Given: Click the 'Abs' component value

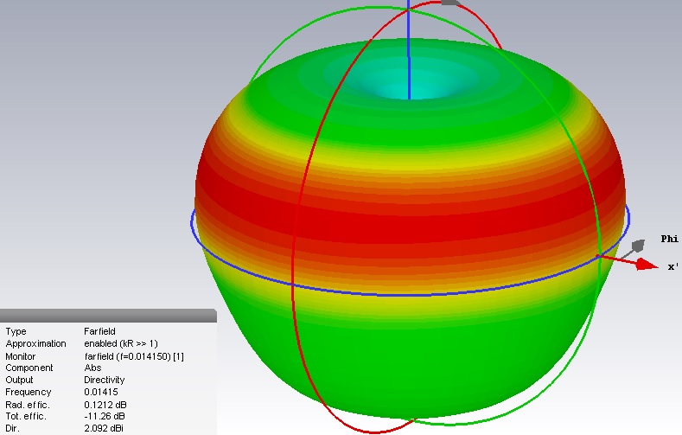Looking at the screenshot, I should [x=92, y=368].
